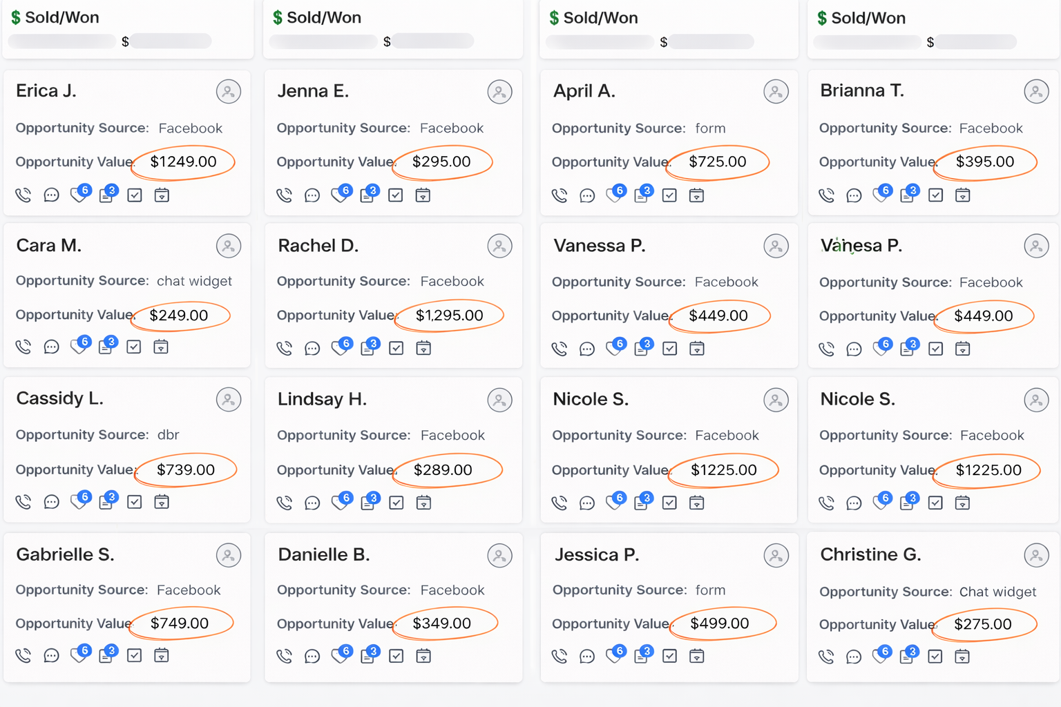Click the calendar icon on Brianna T.'s card
This screenshot has height=707, width=1061.
point(962,195)
